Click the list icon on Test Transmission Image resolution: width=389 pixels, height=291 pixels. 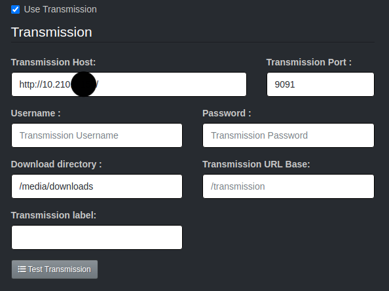[x=22, y=269]
